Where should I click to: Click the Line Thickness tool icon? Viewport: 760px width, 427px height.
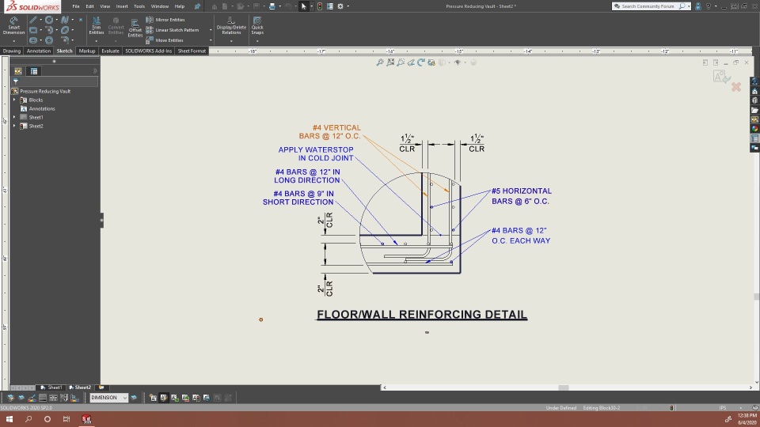coord(43,398)
